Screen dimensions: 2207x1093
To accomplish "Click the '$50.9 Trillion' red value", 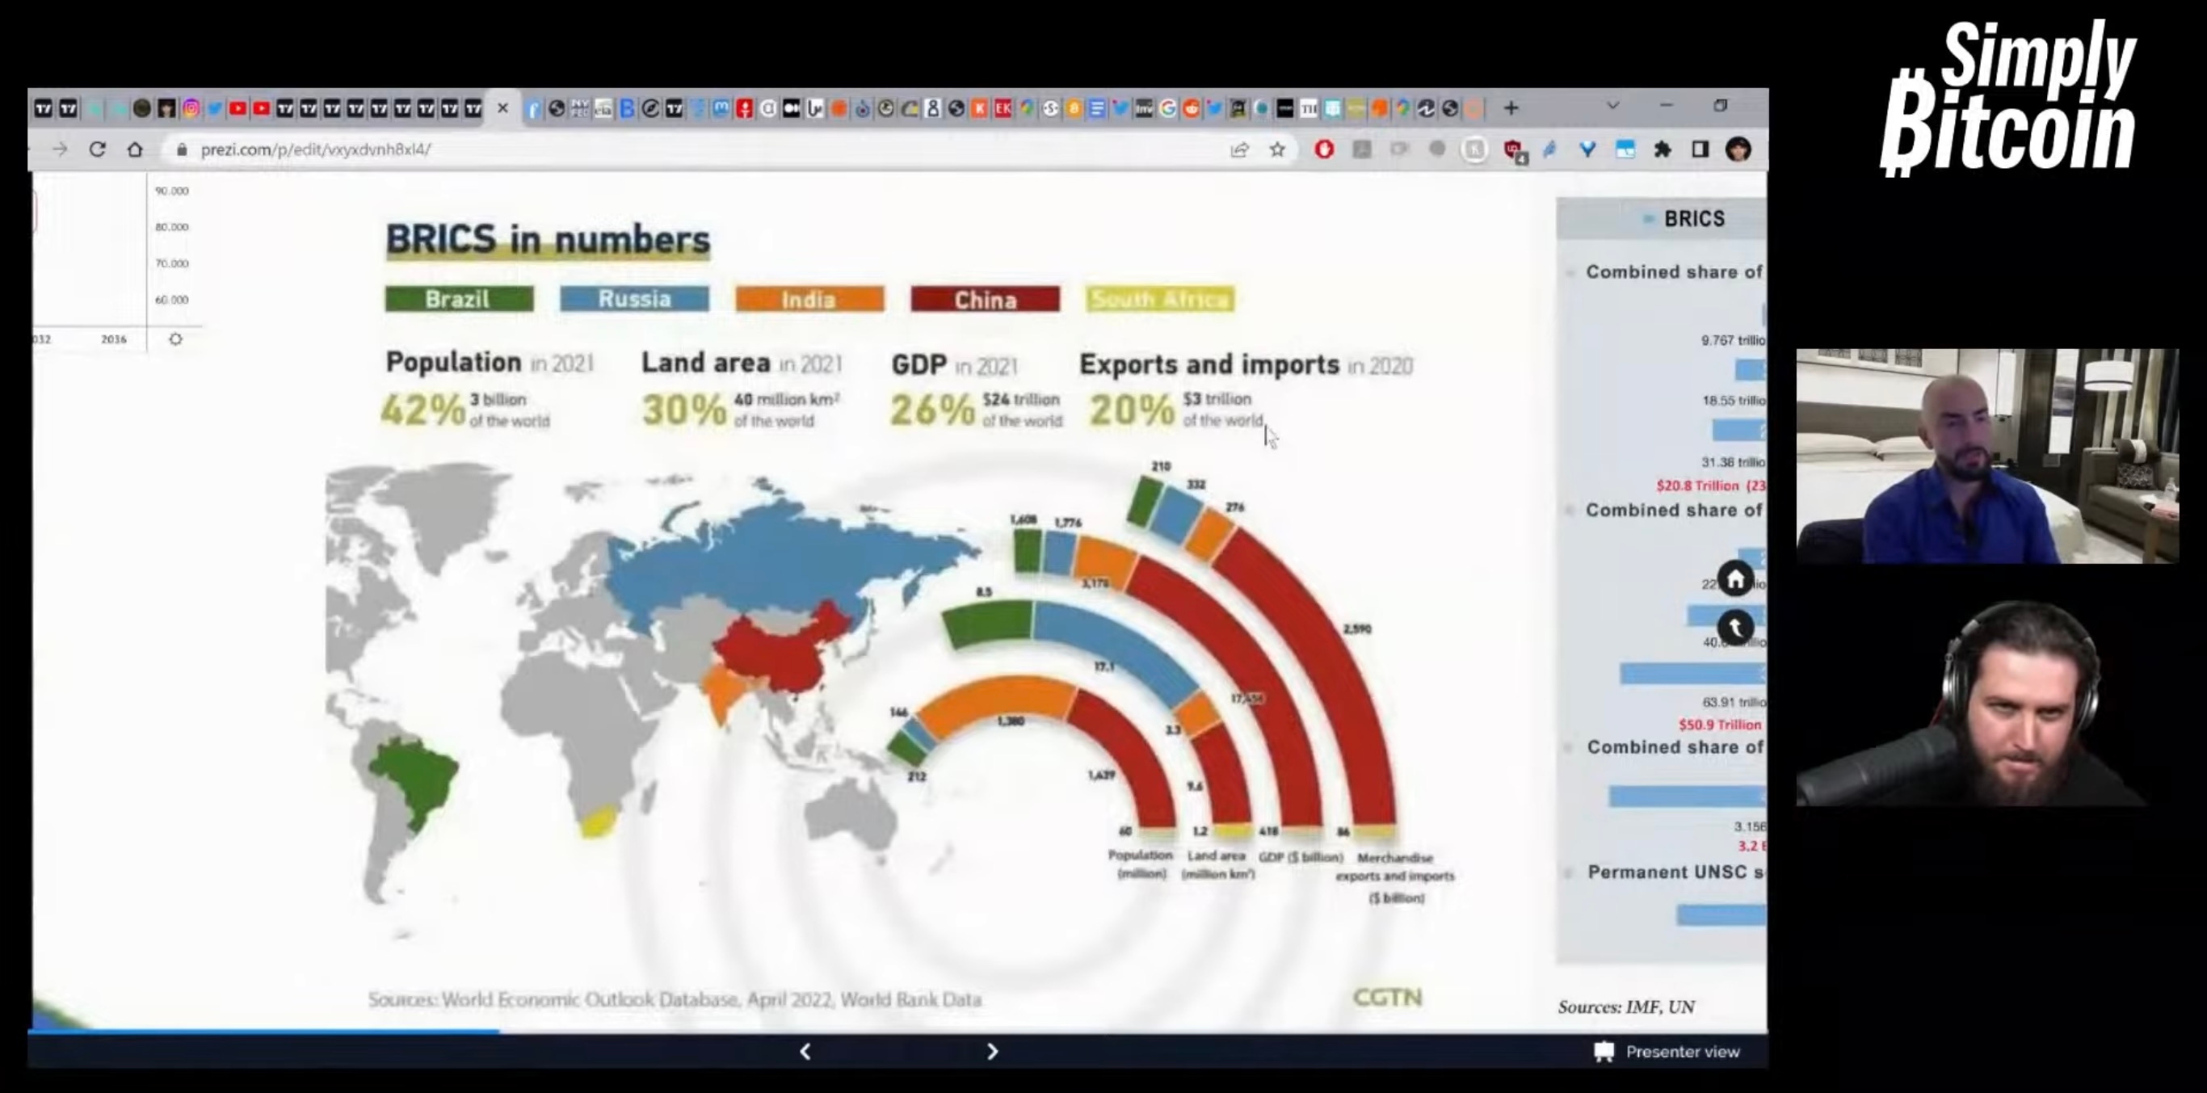I will click(1720, 725).
